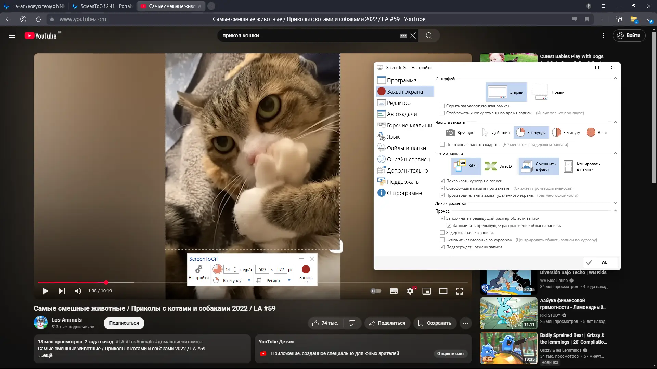Choose manual capture camera icon
Screen dimensions: 657x369
451,133
